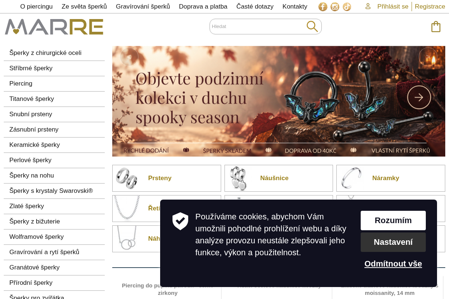449x299 pixels.
Task: Click the search magnifier icon
Action: 312,26
